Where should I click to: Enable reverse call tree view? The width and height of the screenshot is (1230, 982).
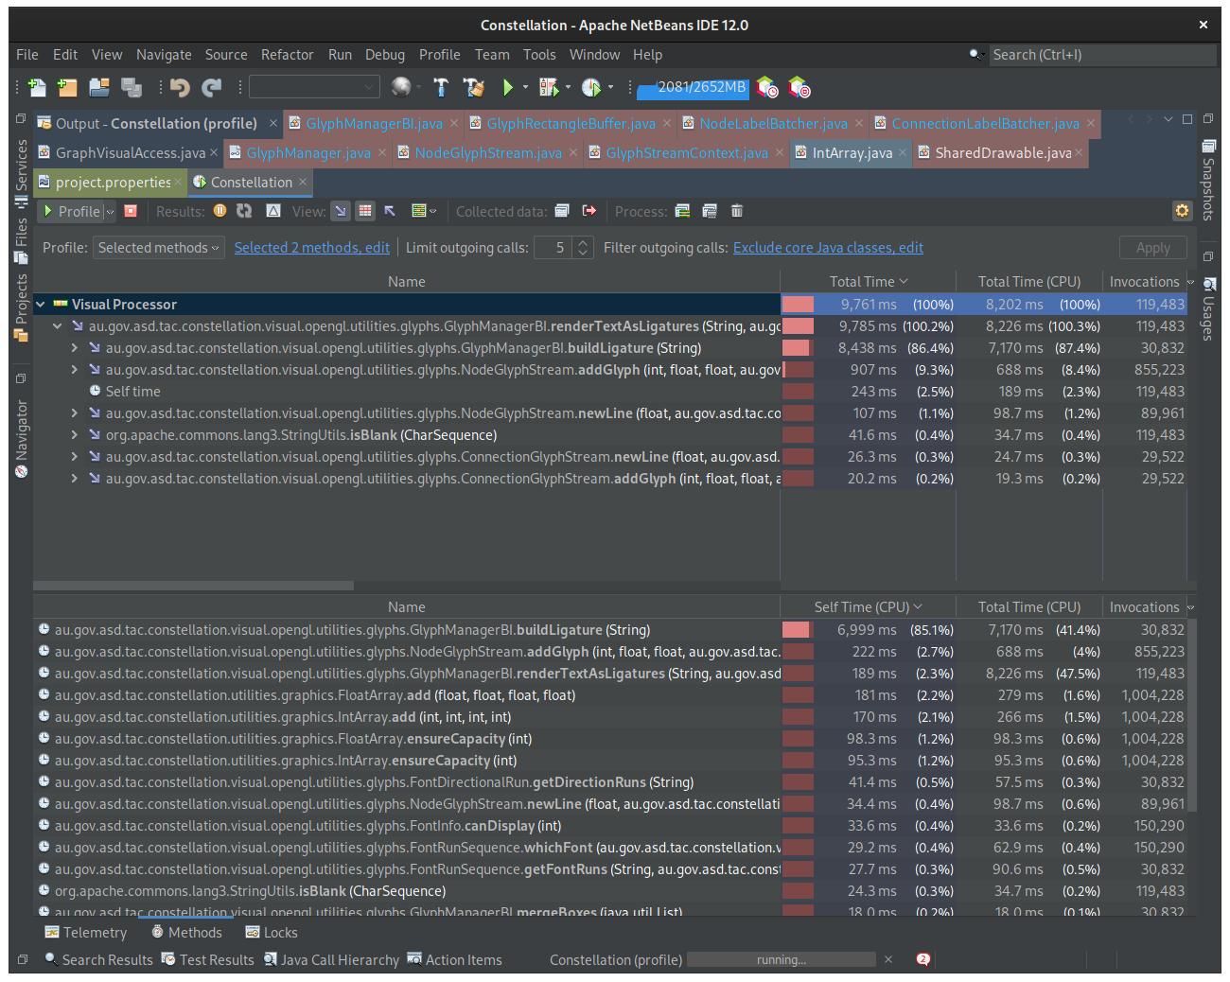[x=389, y=211]
